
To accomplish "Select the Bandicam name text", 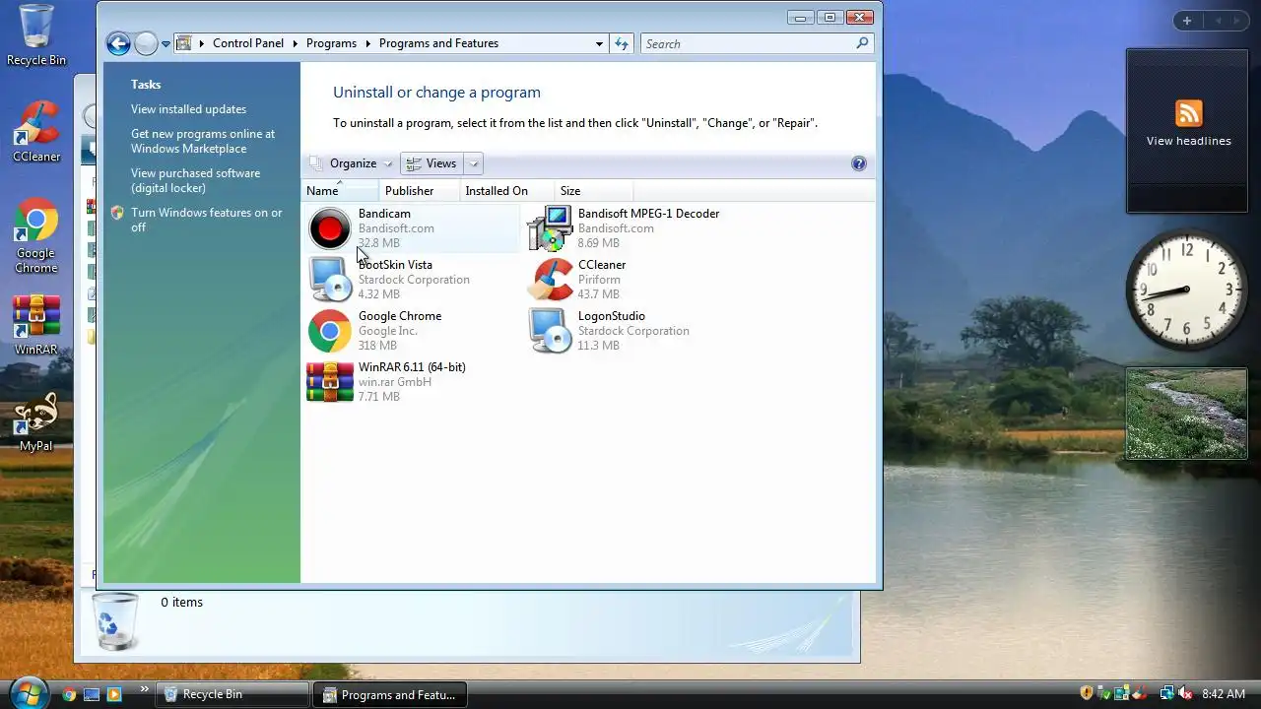I will [384, 214].
